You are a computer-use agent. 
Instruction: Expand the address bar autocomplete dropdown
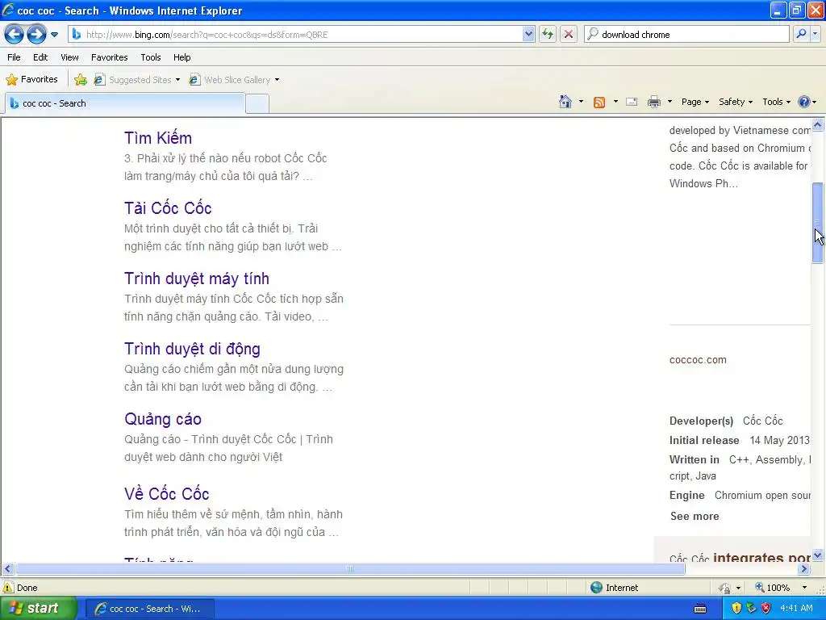(x=528, y=34)
